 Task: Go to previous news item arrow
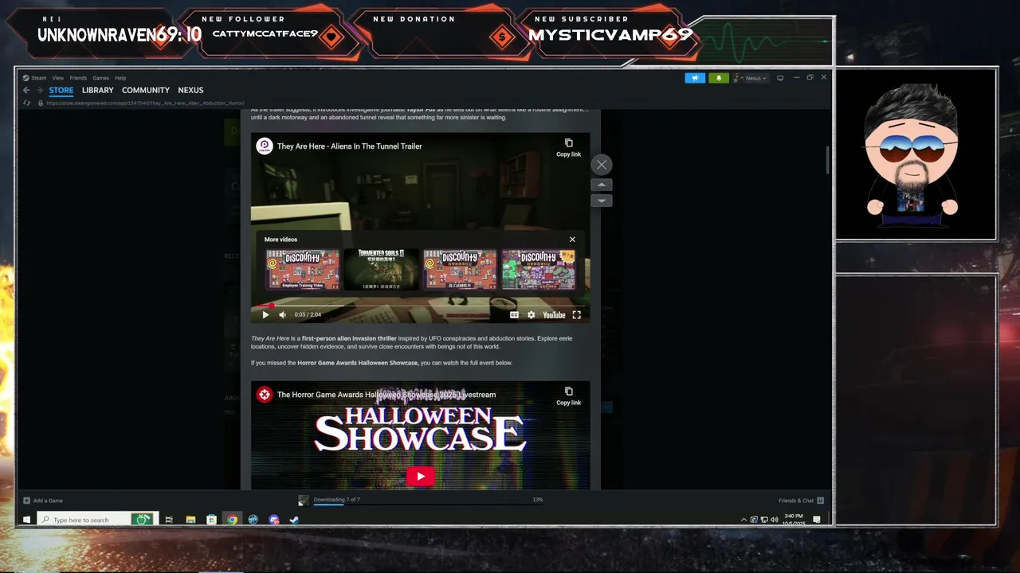(602, 185)
